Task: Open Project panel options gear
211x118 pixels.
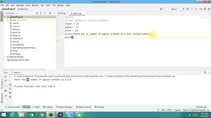Action: click(50, 13)
